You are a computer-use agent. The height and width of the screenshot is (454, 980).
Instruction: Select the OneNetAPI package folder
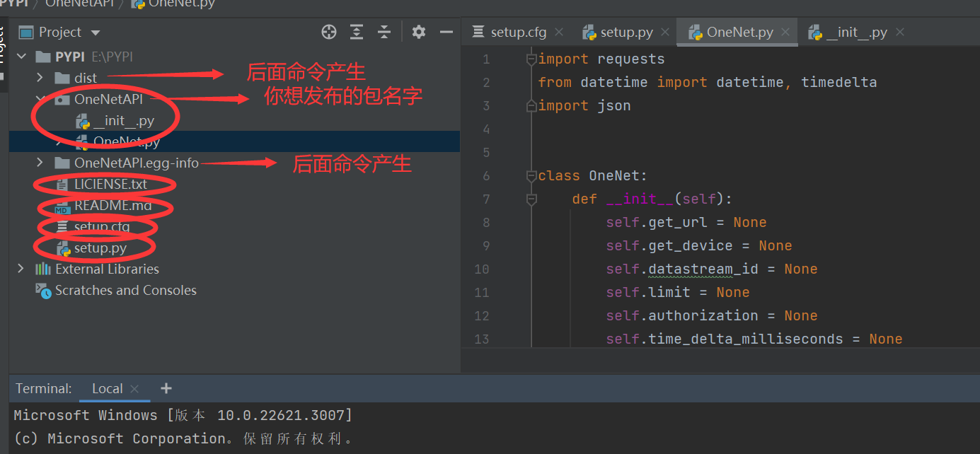(108, 99)
